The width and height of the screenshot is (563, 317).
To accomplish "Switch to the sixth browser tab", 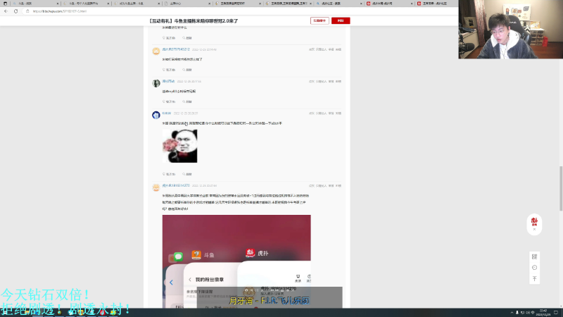I will [x=288, y=4].
